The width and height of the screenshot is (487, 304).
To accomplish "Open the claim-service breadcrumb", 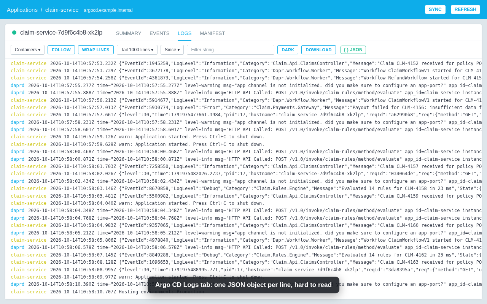I will pos(62,9).
